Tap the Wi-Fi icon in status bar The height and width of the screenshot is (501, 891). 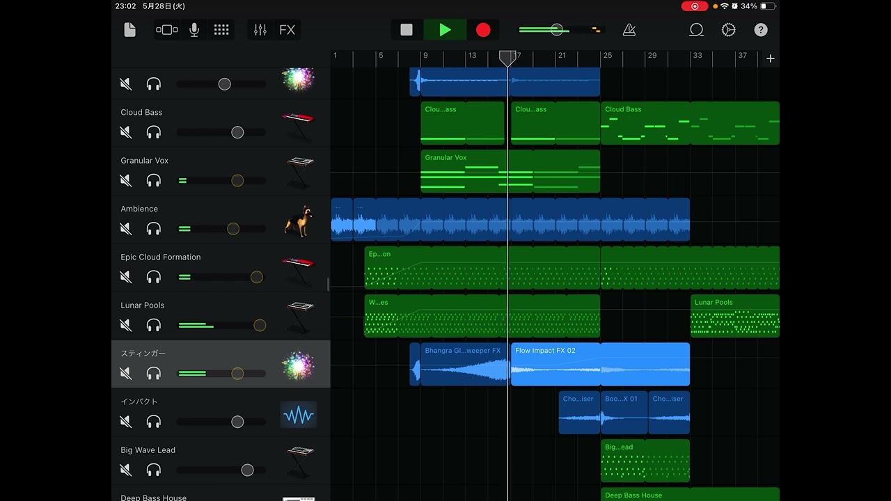(x=725, y=6)
